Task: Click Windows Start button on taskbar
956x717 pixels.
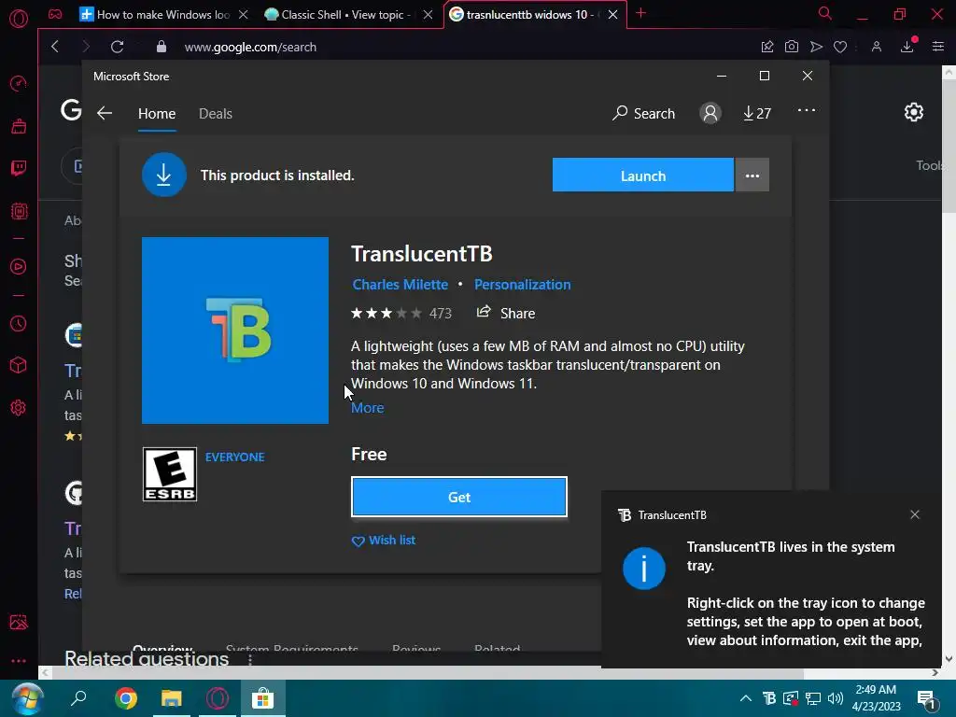Action: click(x=27, y=698)
